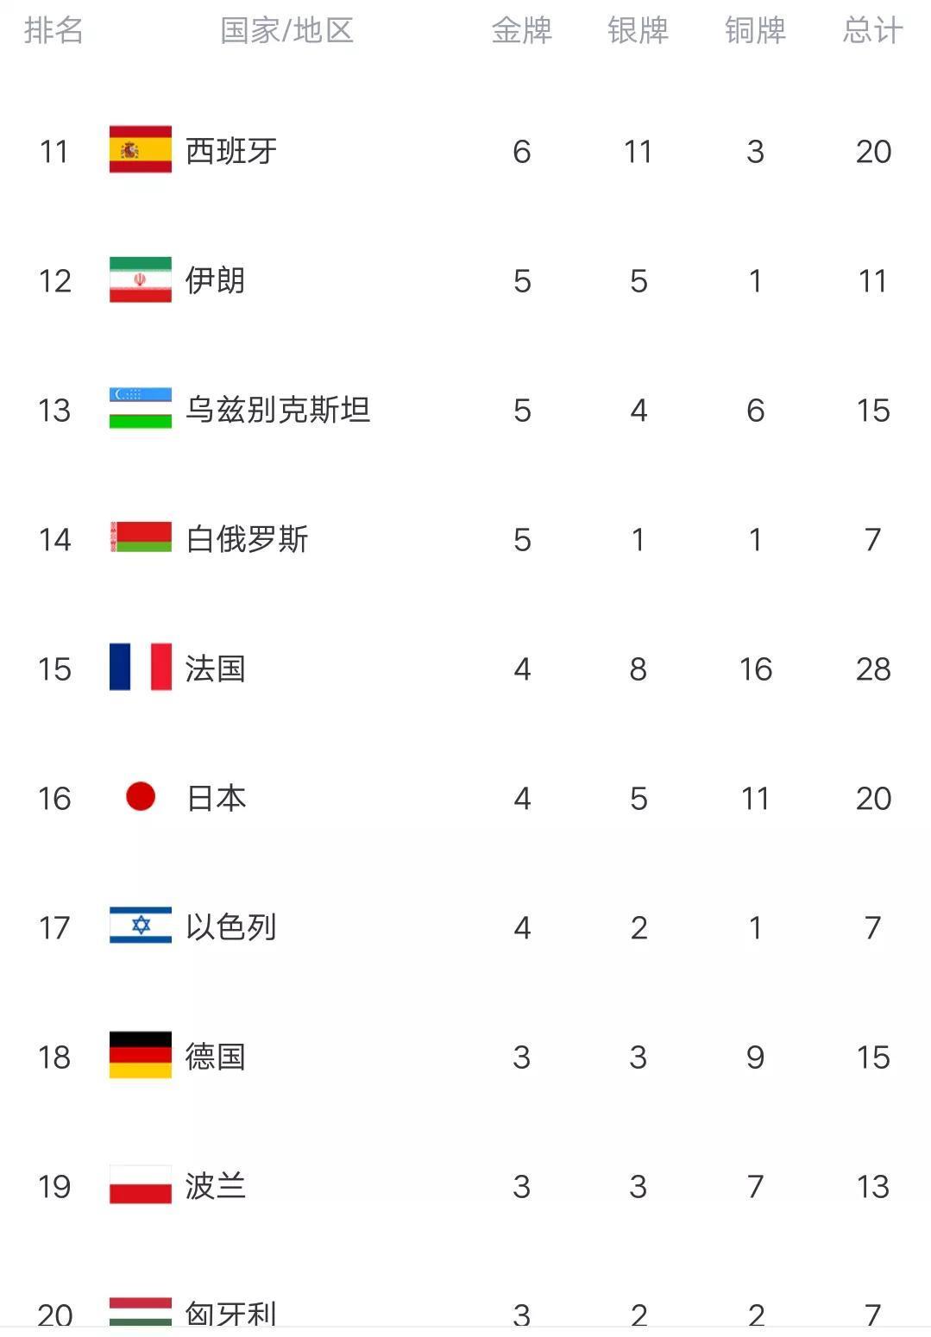Tap the Belarus flag icon

[140, 537]
